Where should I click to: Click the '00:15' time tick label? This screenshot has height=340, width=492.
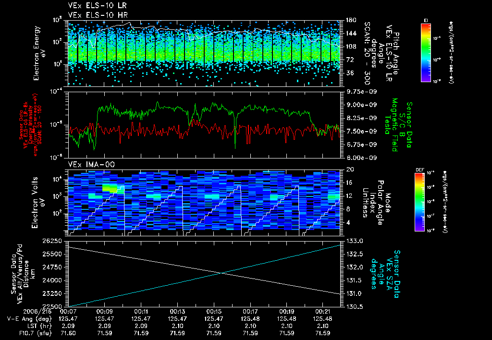point(214,312)
